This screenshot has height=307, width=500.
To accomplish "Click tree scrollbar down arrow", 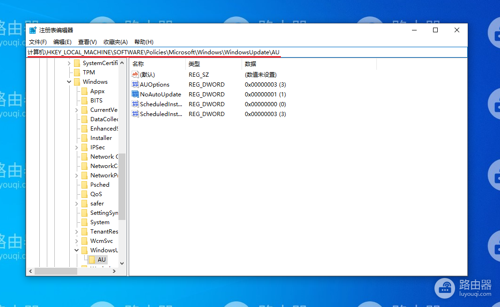I will click(122, 263).
